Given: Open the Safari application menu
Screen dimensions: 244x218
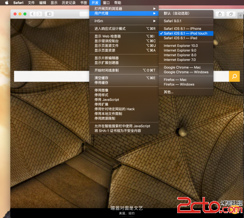Looking at the screenshot, I should [x=18, y=2].
